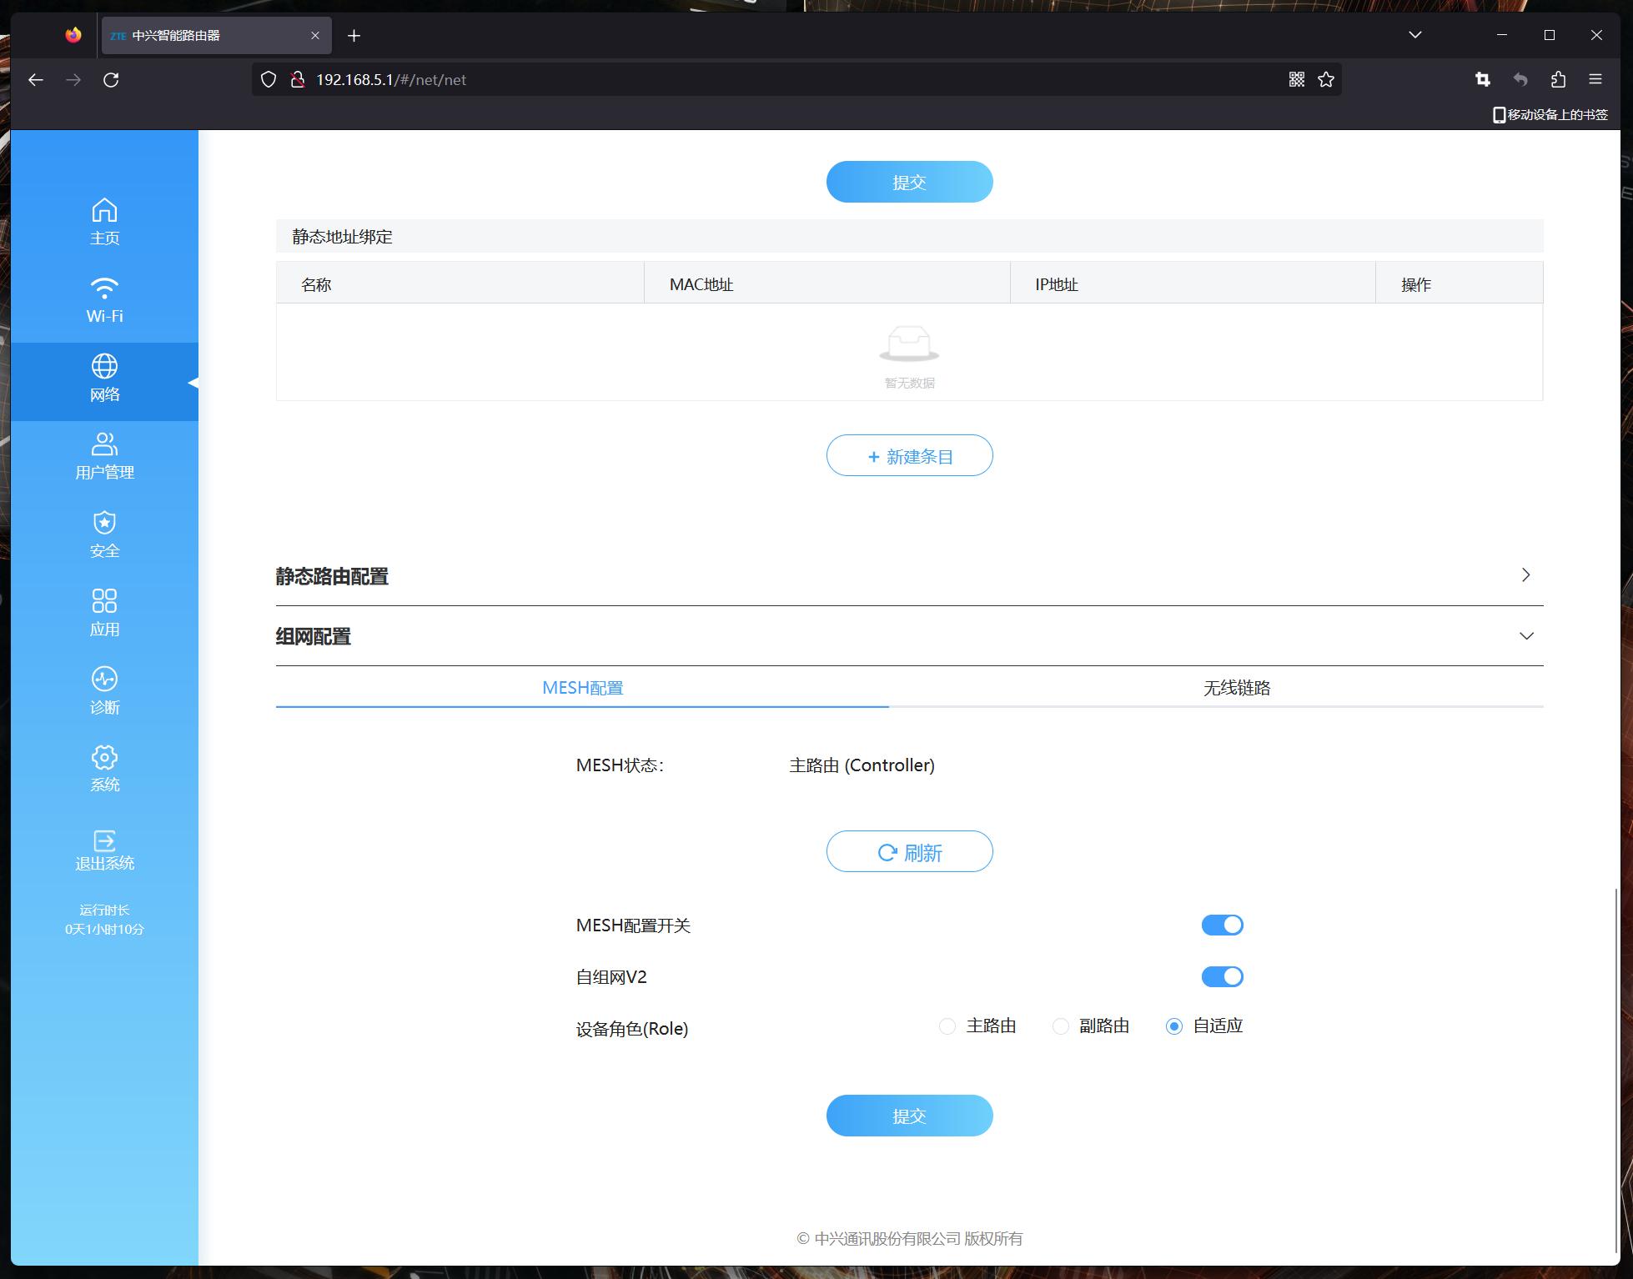
Task: Open 用户管理 user management icon
Action: 104,445
